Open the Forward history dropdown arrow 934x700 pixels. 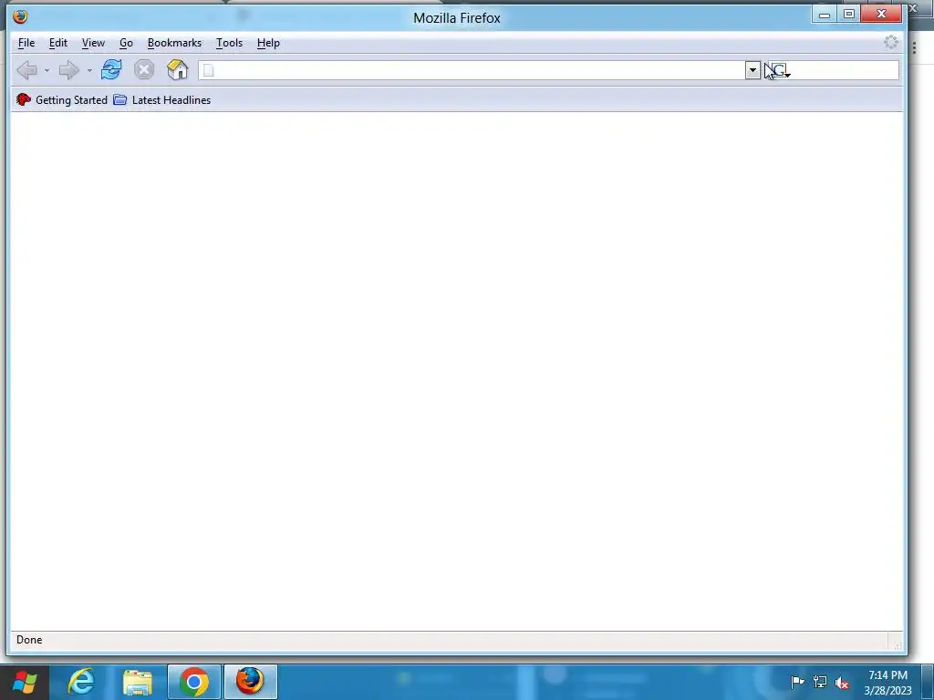pyautogui.click(x=89, y=71)
